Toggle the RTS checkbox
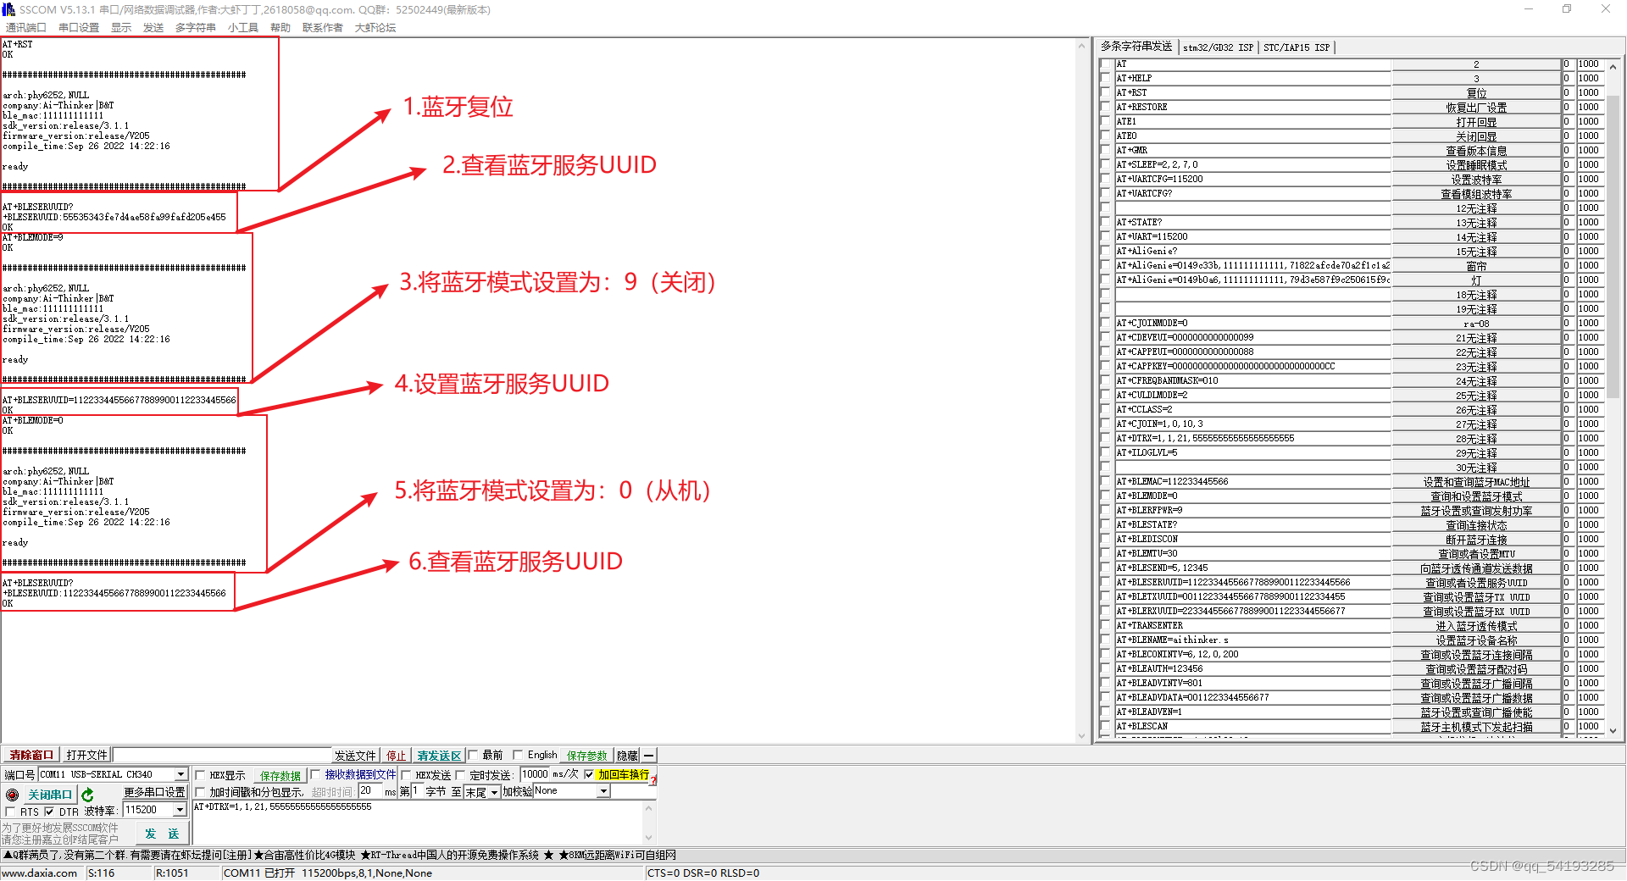Screen dimensions: 1627x881 pyautogui.click(x=10, y=812)
